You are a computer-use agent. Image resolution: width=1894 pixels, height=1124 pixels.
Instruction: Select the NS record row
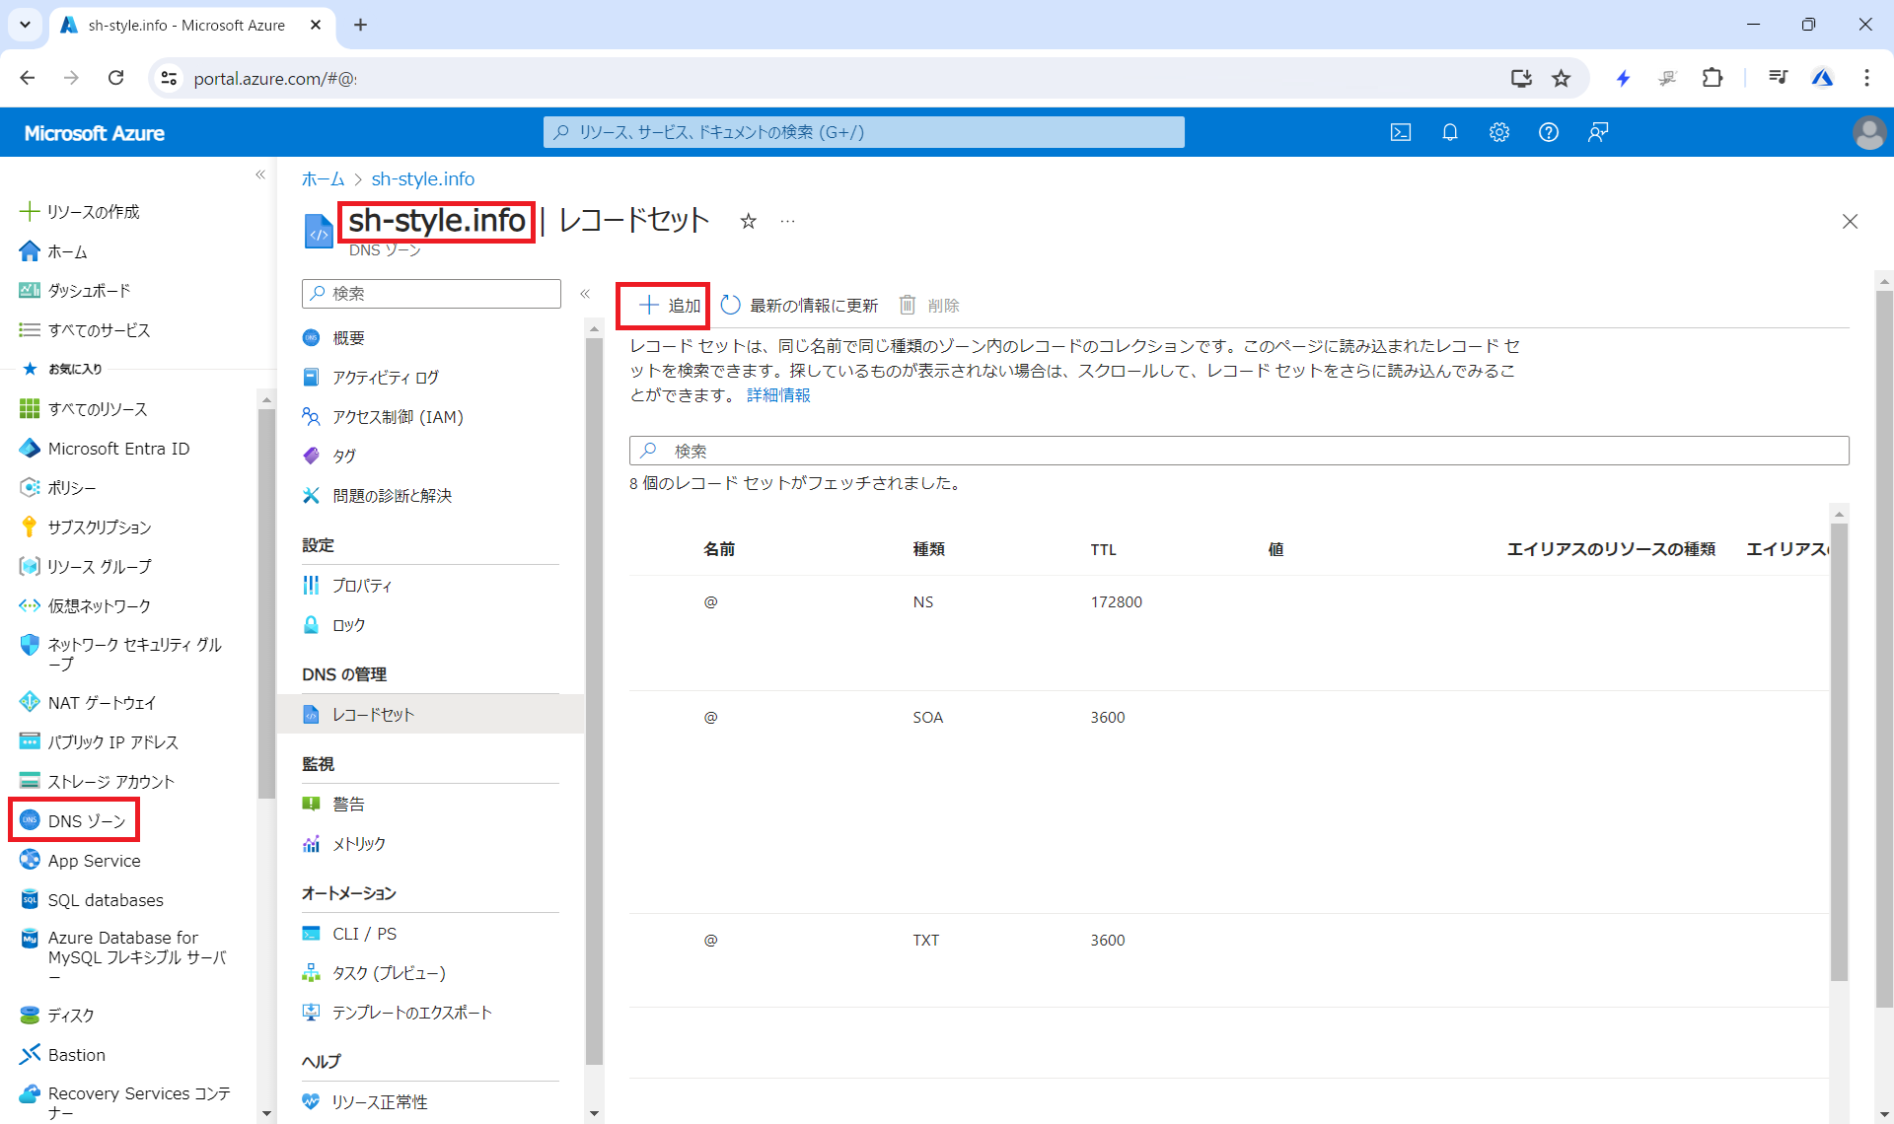coord(1228,633)
